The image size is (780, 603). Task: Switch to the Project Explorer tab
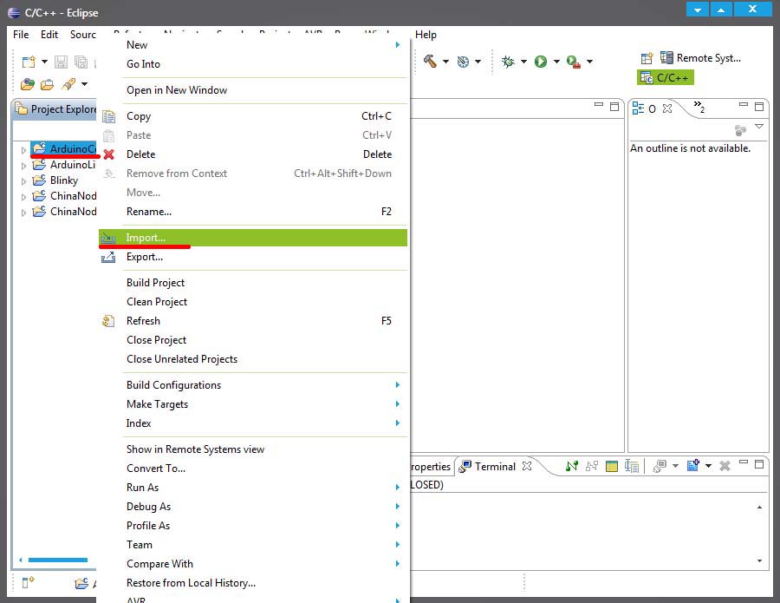55,109
